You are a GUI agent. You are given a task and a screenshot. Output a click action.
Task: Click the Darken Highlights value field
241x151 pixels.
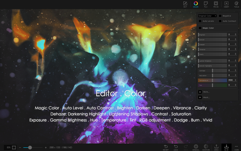(231, 66)
